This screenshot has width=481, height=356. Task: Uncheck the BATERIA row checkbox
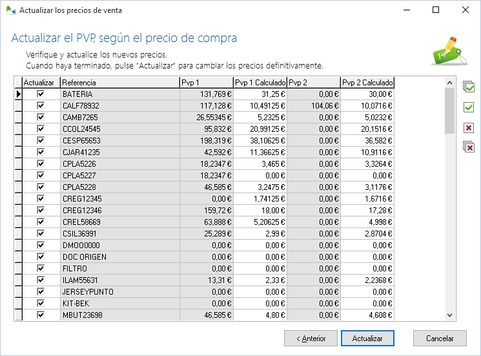coord(41,94)
